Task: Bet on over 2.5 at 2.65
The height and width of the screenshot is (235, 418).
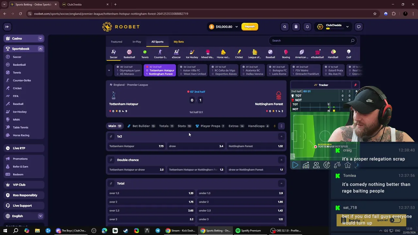Action: tap(151, 211)
